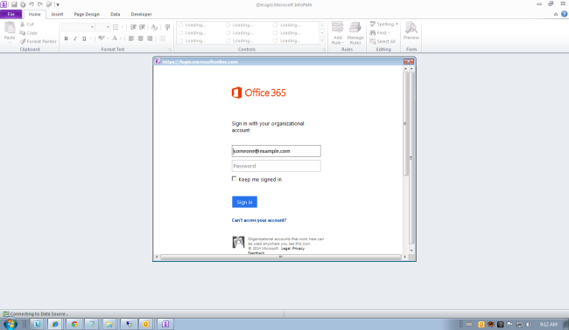Toggle Italic formatting
The image size is (569, 330).
(x=75, y=38)
